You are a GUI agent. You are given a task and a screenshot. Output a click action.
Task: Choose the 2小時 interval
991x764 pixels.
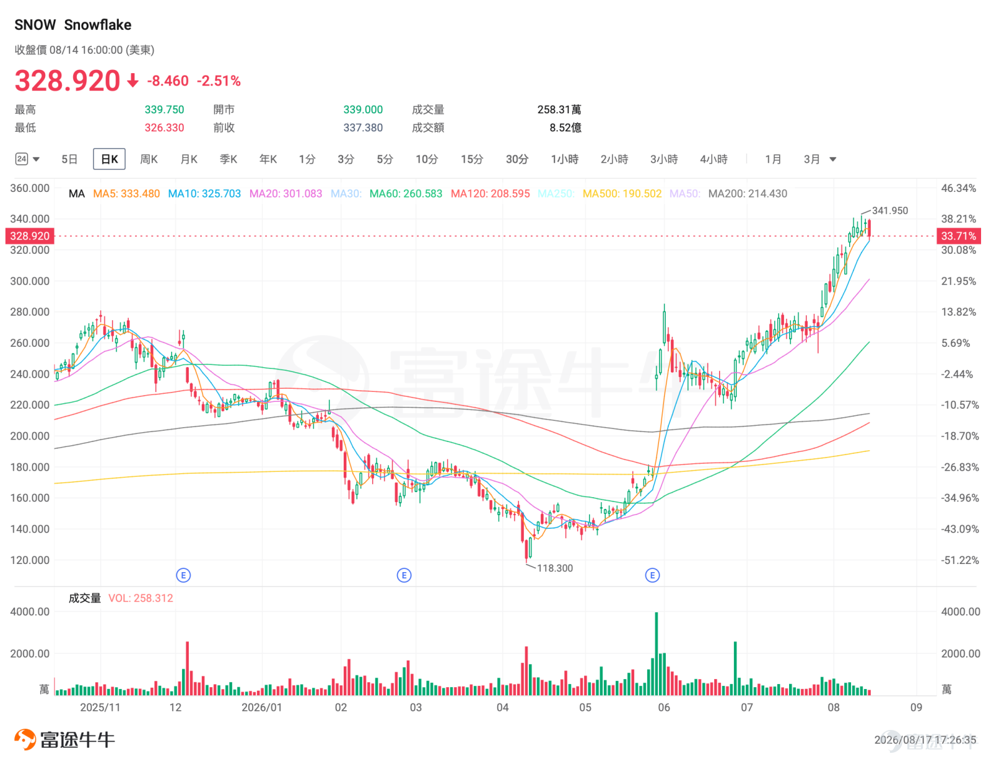pos(614,159)
